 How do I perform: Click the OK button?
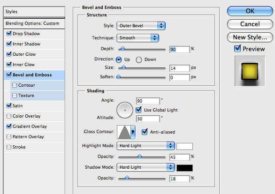pyautogui.click(x=250, y=11)
